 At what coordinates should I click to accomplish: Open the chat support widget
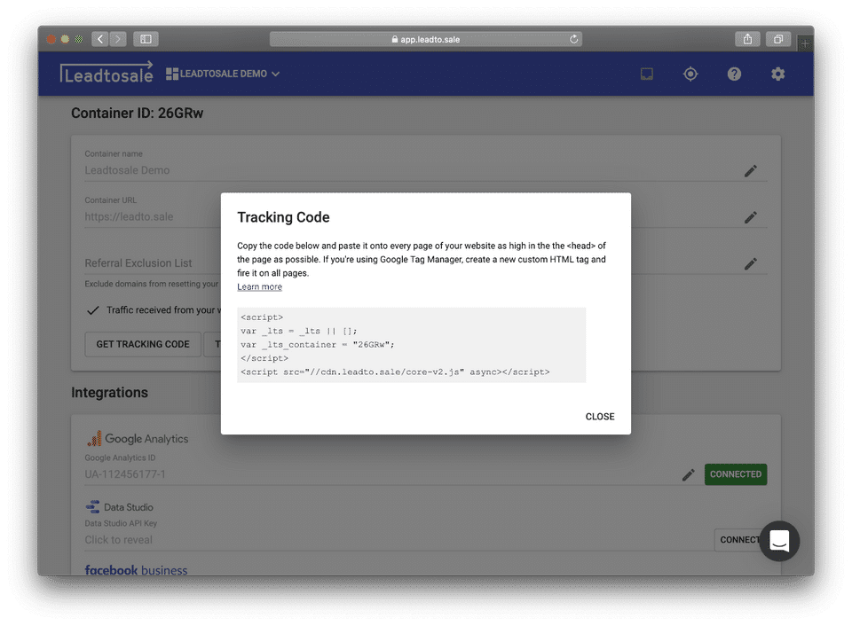779,541
